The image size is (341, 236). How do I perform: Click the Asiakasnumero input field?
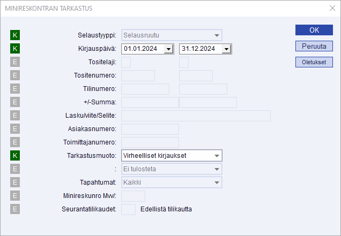coord(150,129)
